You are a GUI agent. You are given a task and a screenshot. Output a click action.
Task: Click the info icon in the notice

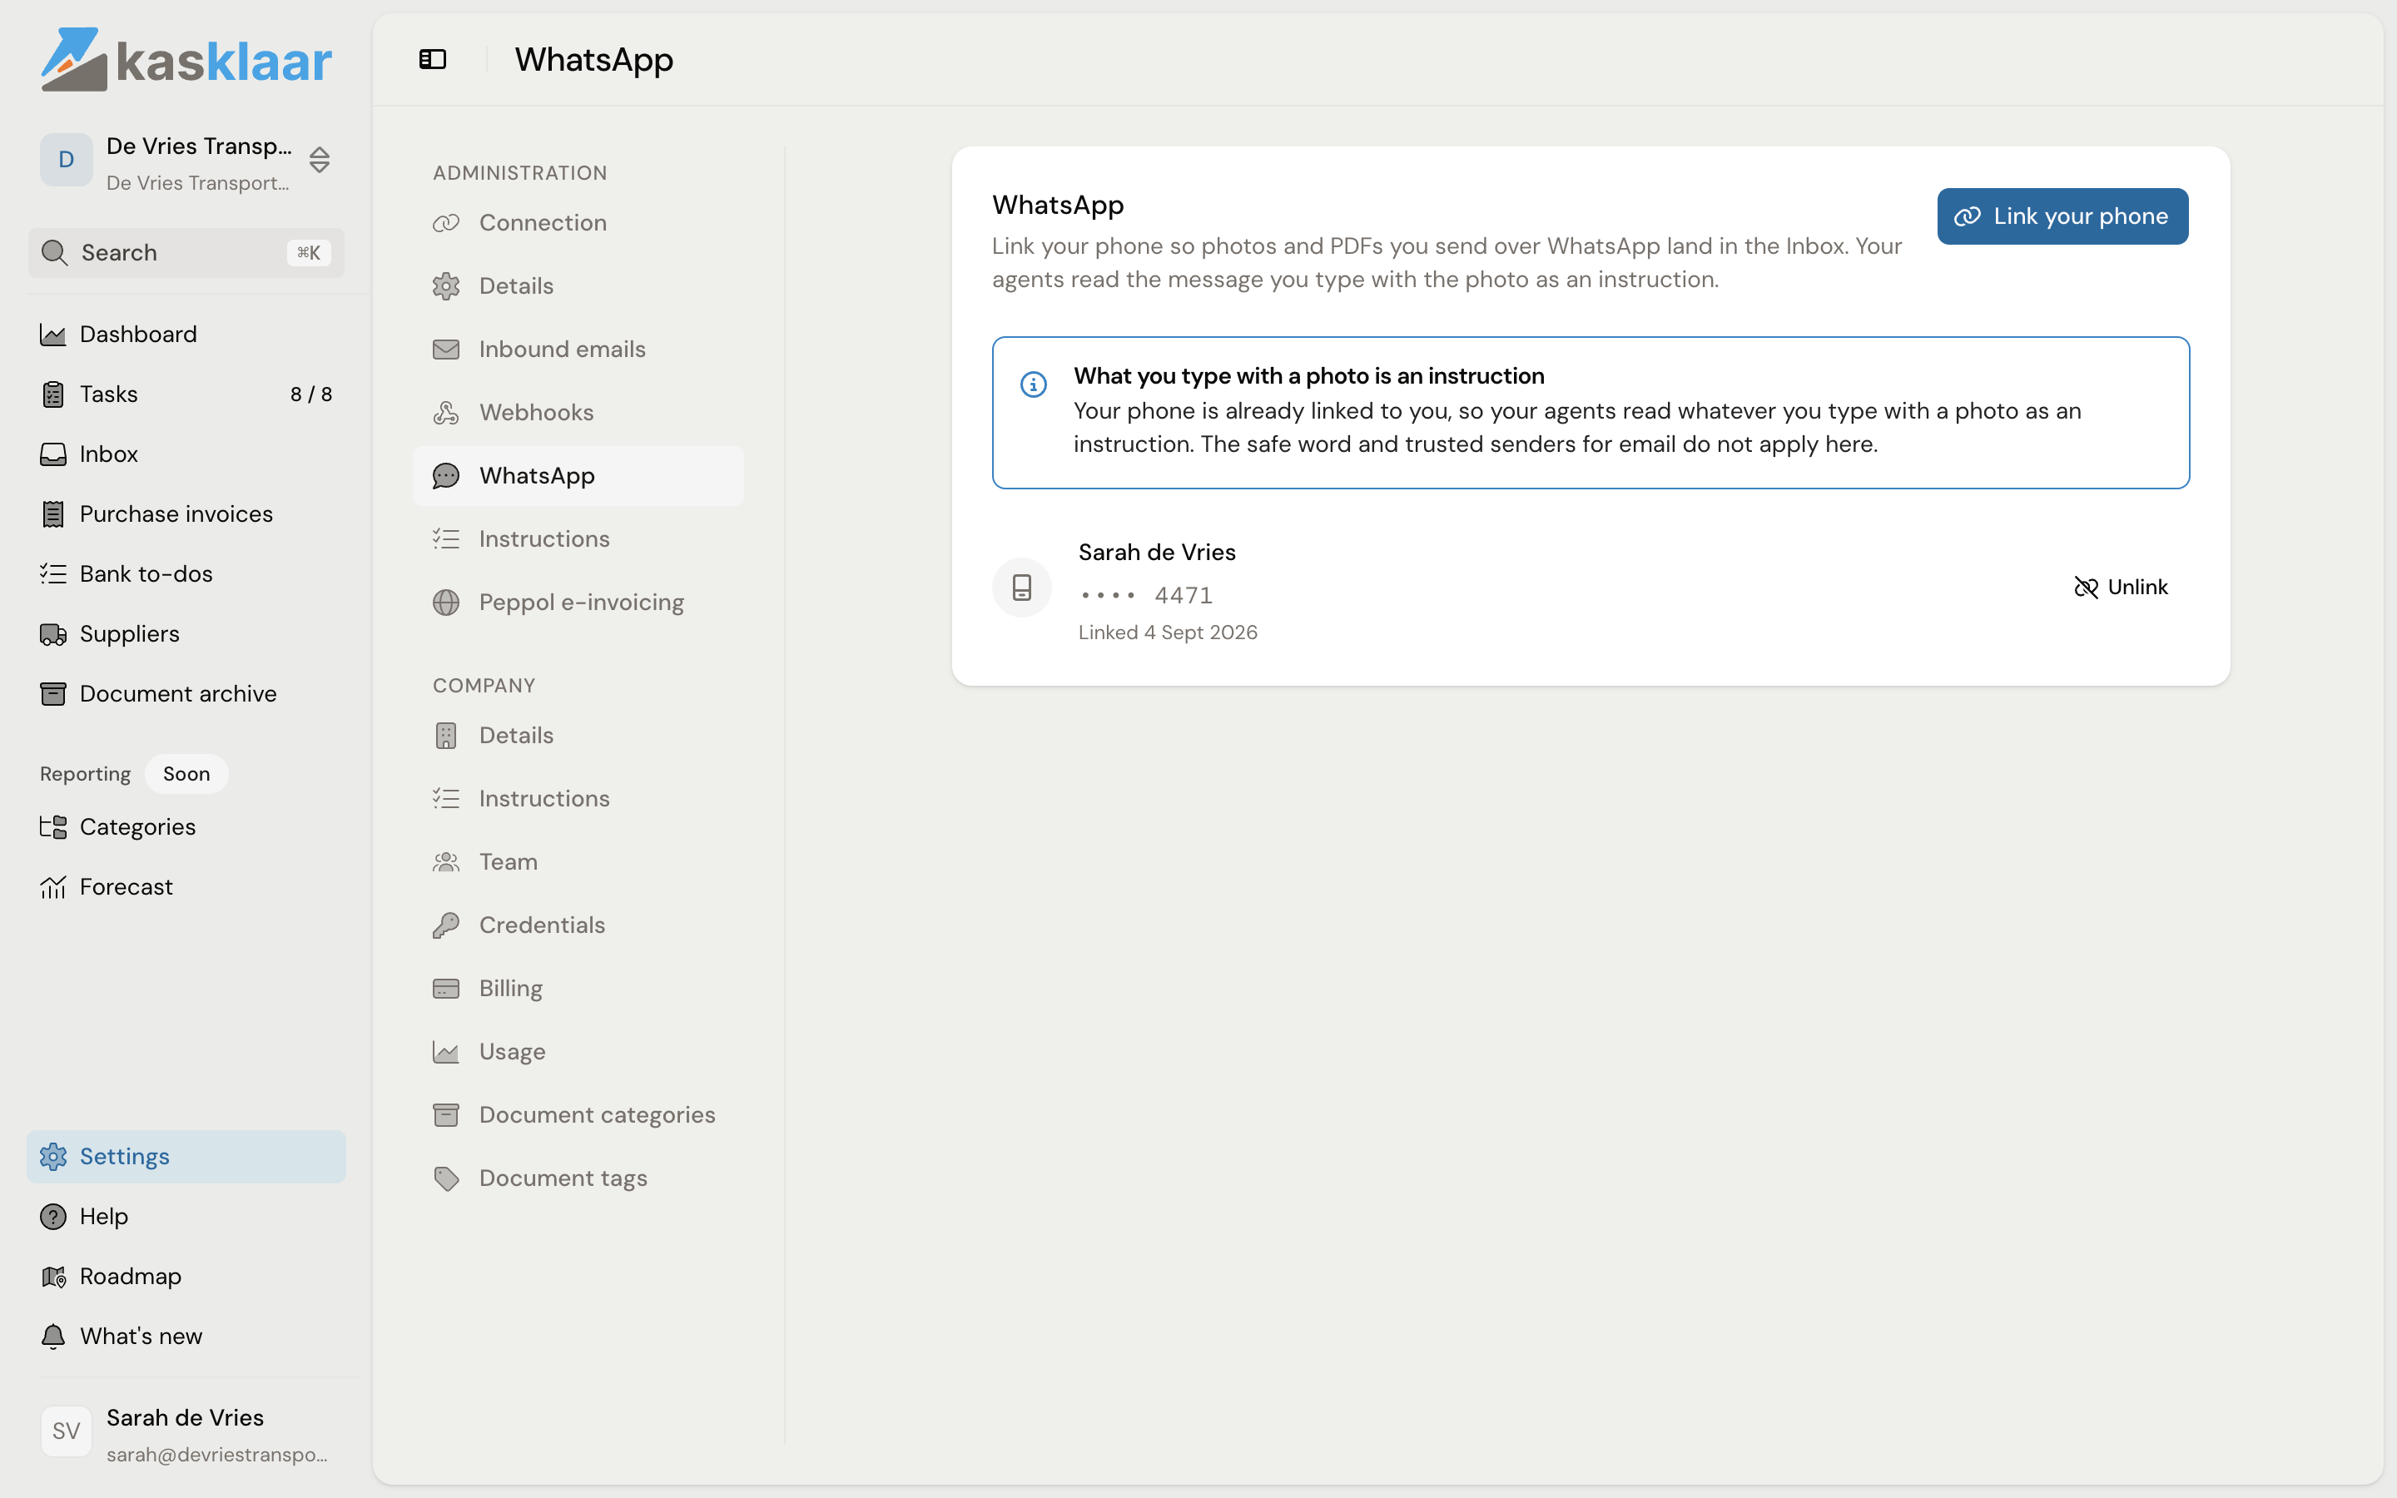pyautogui.click(x=1033, y=384)
